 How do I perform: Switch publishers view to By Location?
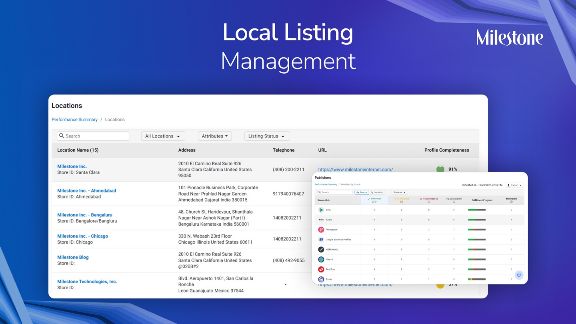point(377,192)
